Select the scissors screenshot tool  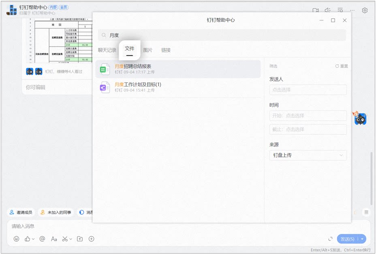65,239
